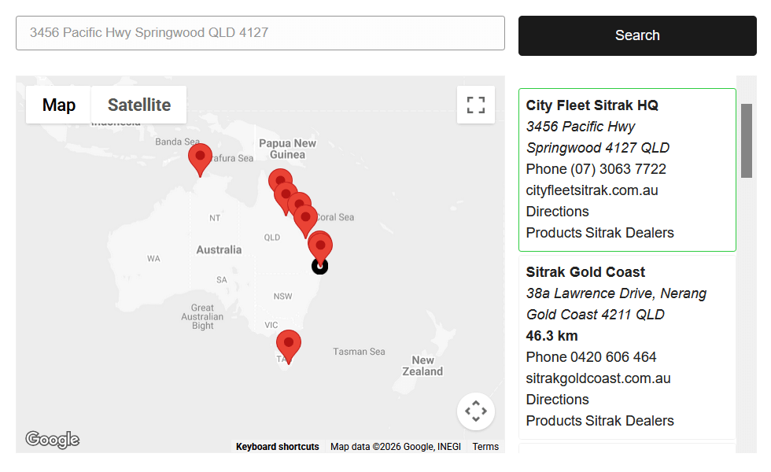Open Keyboard shortcuts on map
Viewport: 771px width, 472px height.
pyautogui.click(x=277, y=447)
